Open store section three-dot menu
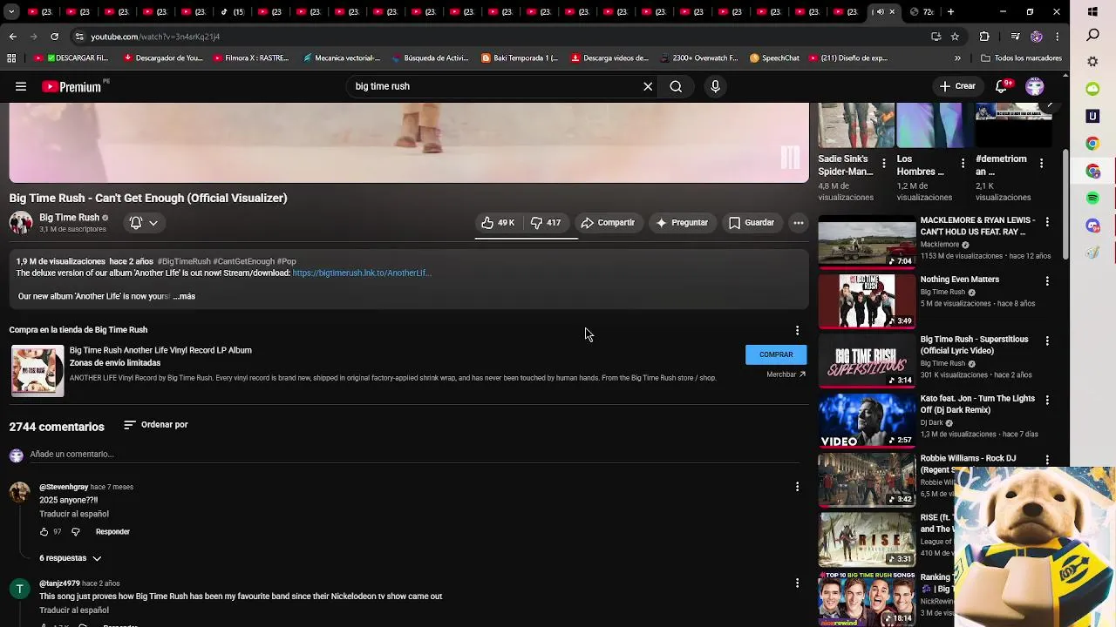This screenshot has width=1116, height=627. [797, 330]
